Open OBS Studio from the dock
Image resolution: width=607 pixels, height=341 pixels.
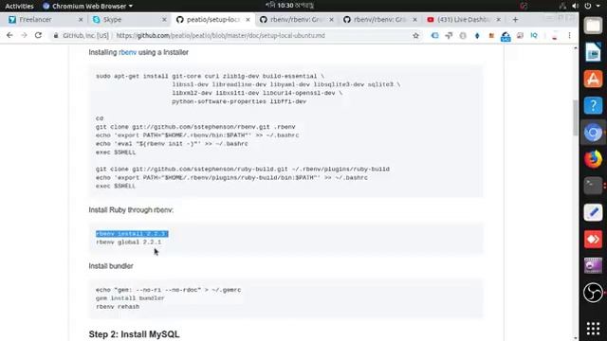tap(593, 293)
